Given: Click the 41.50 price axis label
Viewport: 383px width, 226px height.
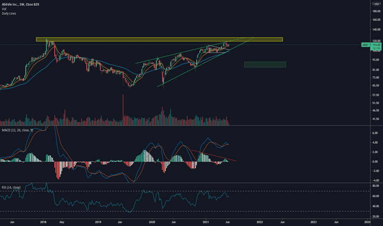Looking at the screenshot, I should click(376, 119).
